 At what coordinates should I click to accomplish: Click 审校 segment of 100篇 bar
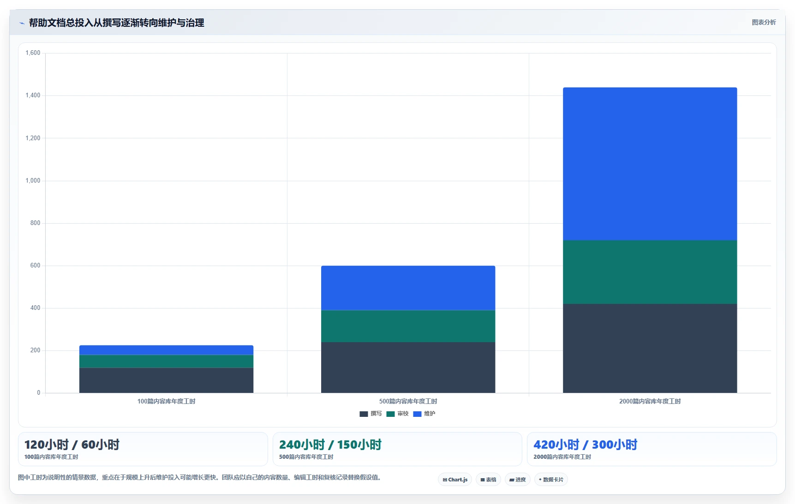coord(166,361)
